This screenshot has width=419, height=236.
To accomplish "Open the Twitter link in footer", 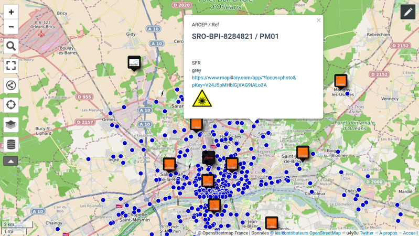I will (367, 233).
